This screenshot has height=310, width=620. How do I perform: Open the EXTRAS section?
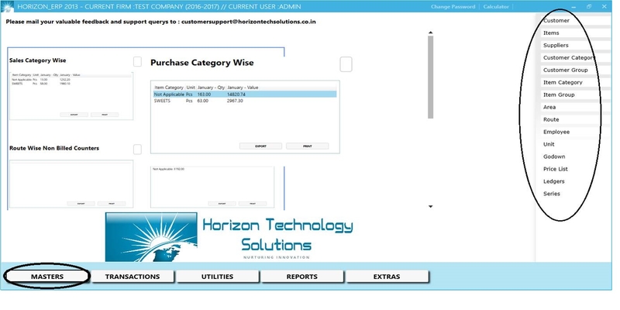coord(387,277)
